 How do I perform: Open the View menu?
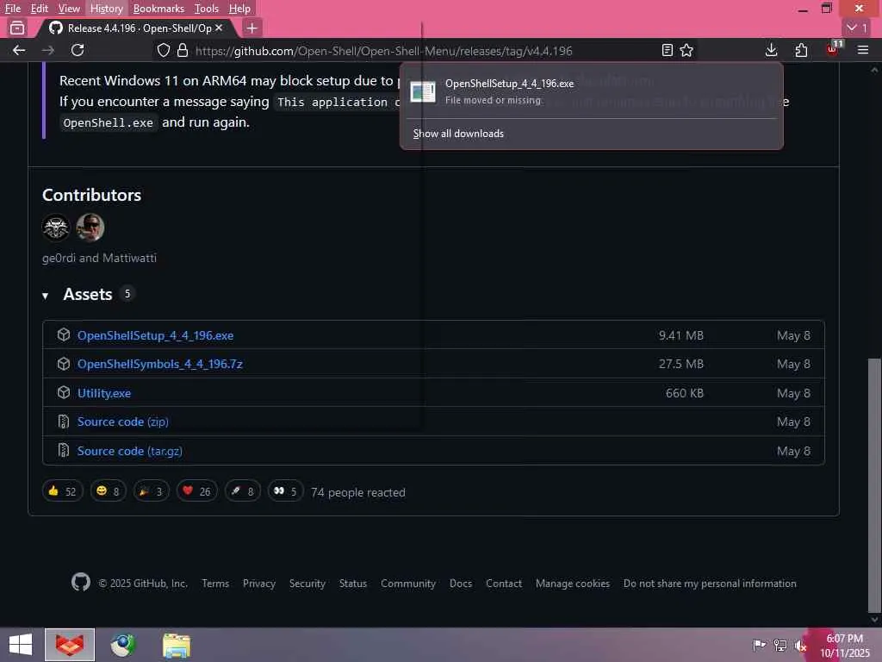(x=69, y=9)
